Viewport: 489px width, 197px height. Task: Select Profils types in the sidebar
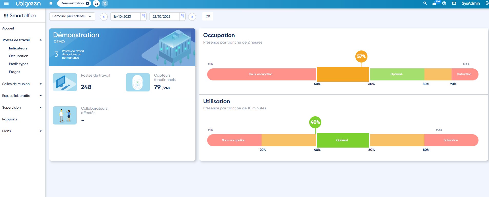tap(18, 64)
